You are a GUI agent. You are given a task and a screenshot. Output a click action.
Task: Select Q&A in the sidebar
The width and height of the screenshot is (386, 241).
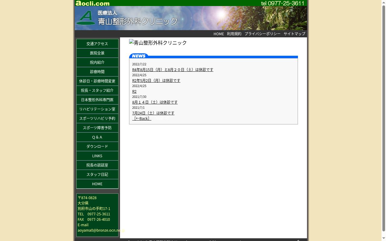tap(97, 137)
